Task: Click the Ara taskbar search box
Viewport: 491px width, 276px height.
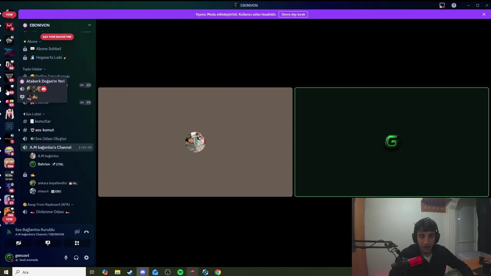Action: tap(49, 272)
